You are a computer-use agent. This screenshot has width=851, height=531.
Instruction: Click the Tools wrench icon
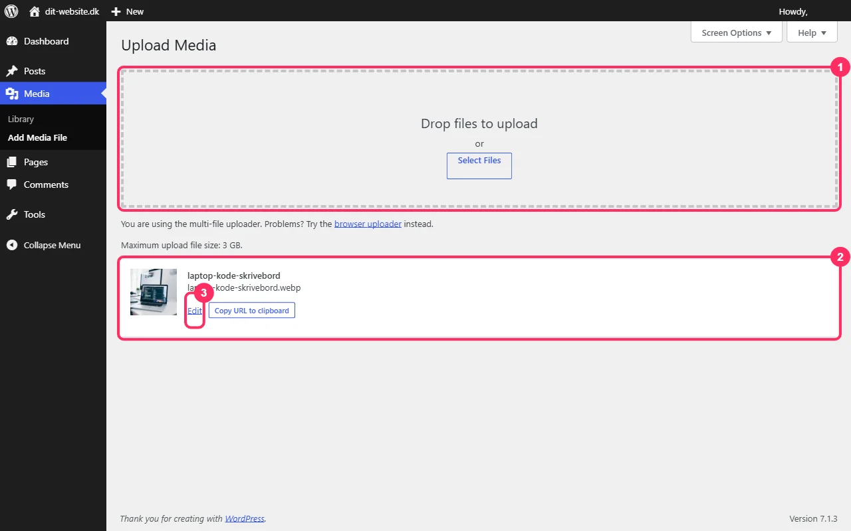(12, 214)
